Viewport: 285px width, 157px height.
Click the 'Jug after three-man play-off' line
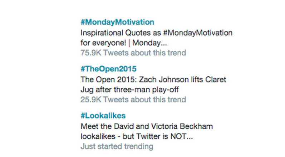pos(129,90)
